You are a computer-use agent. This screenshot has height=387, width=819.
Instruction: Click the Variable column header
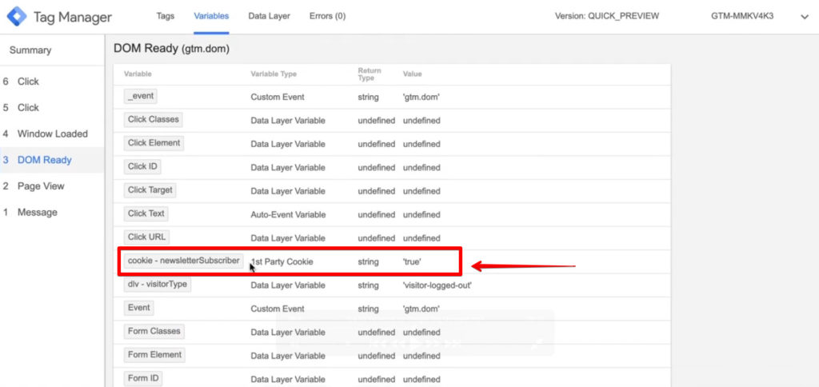[x=138, y=74]
